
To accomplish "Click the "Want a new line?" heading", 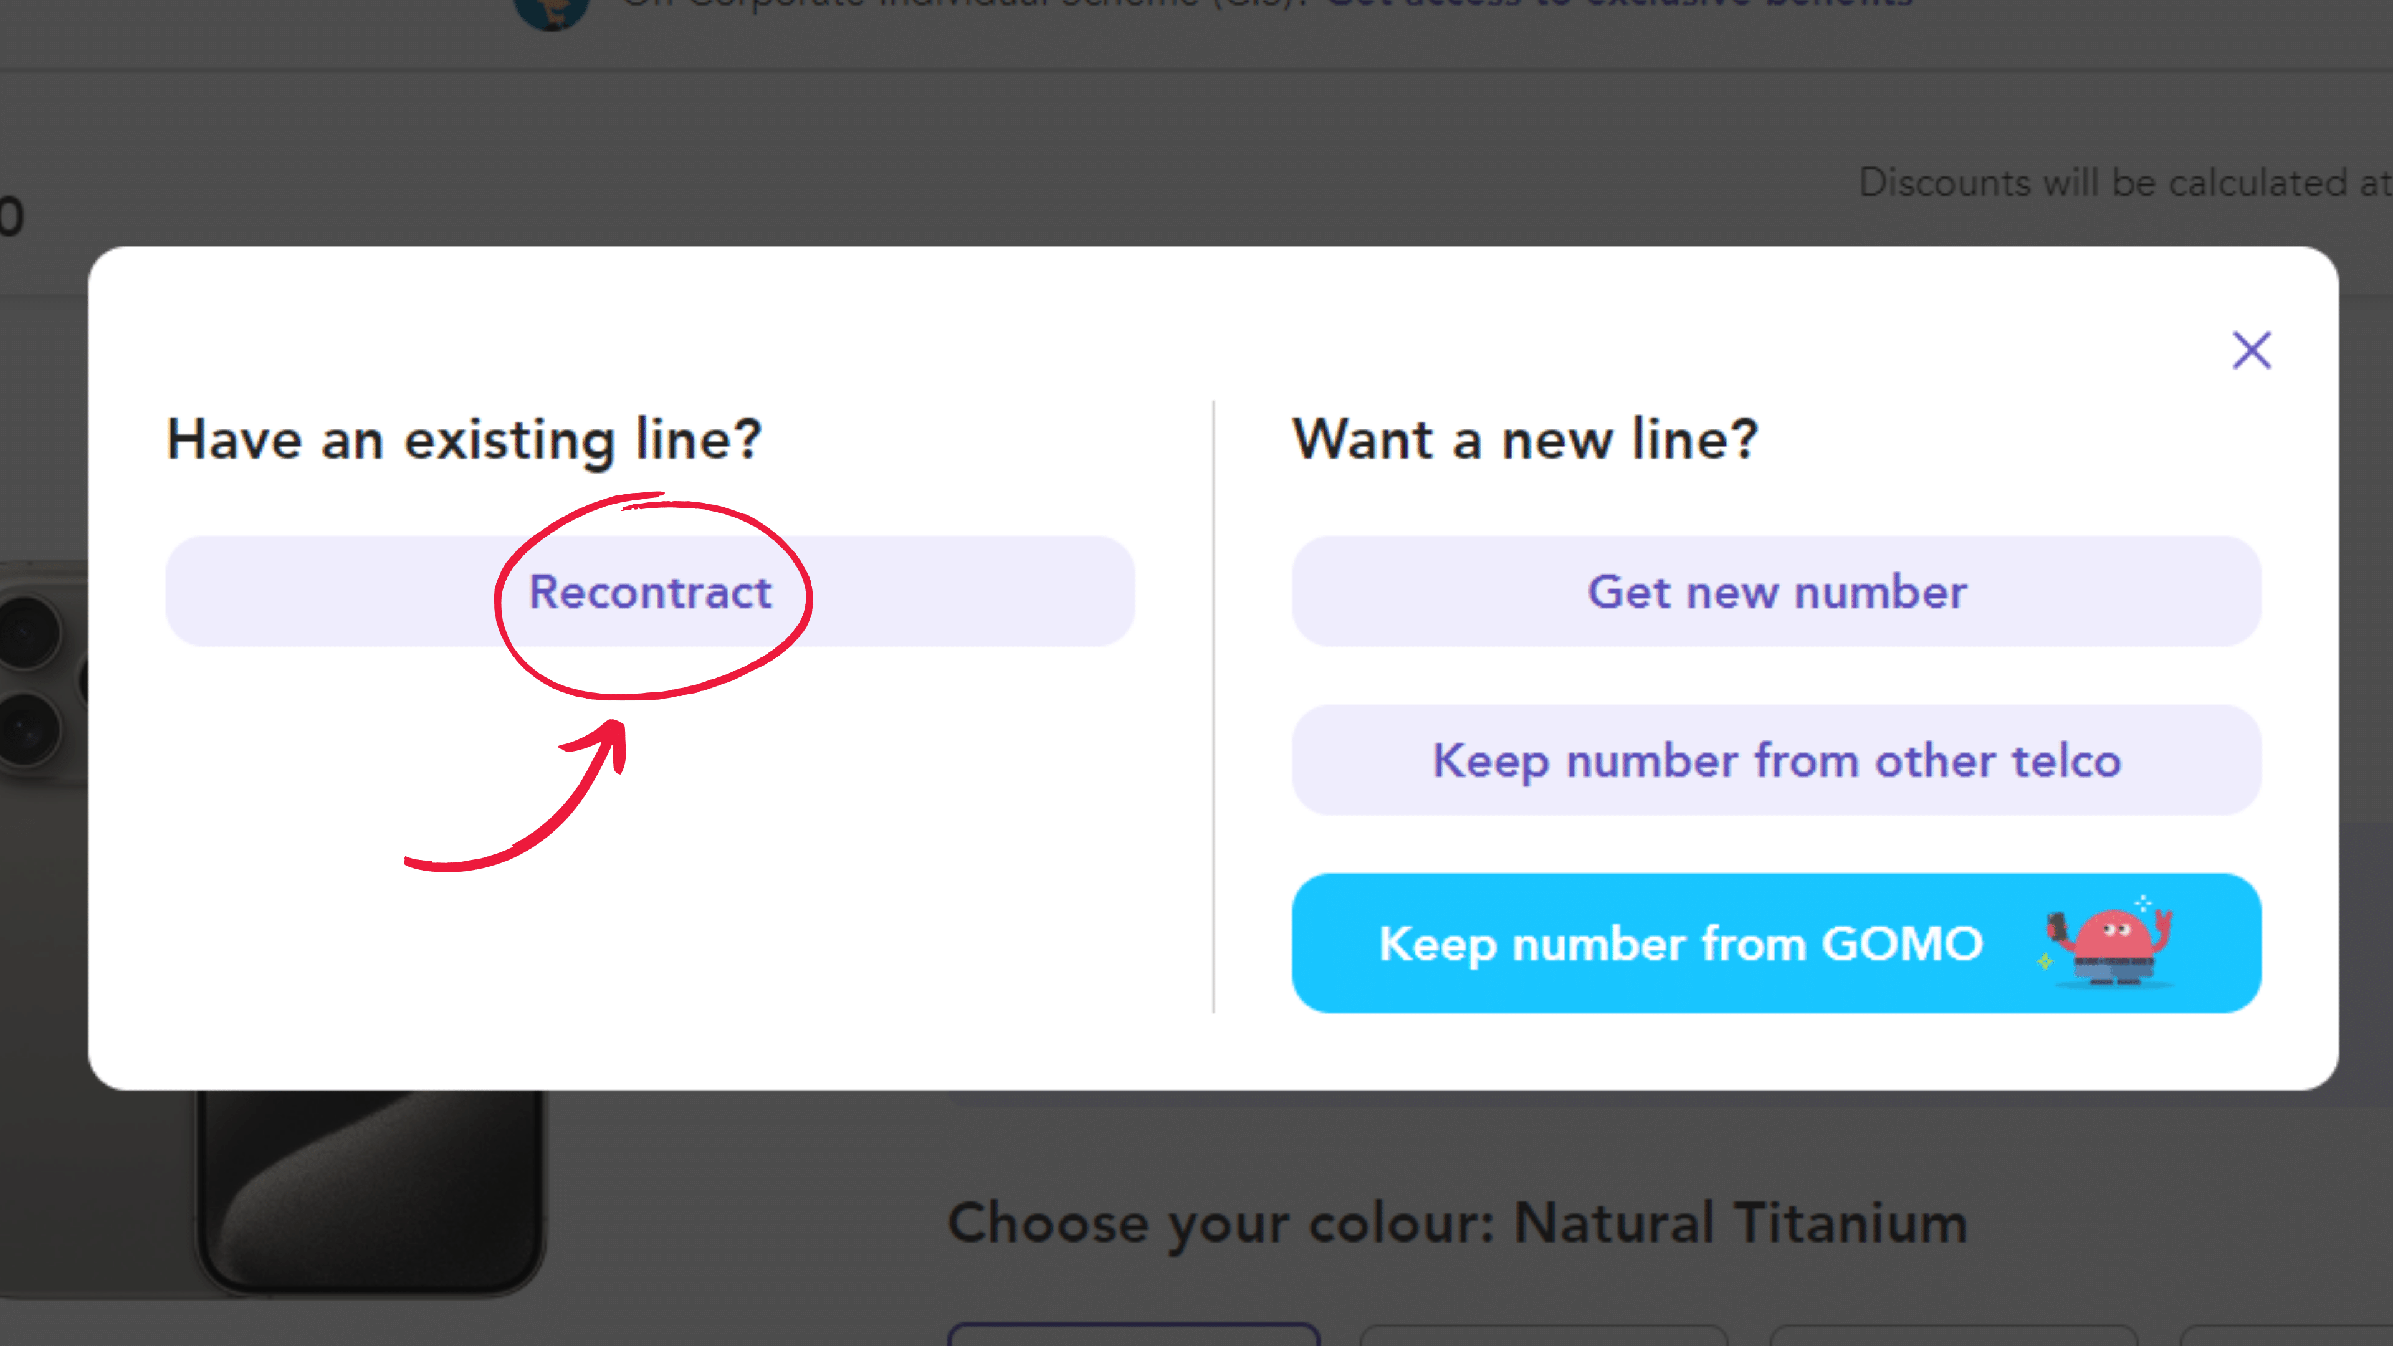I will (1524, 439).
